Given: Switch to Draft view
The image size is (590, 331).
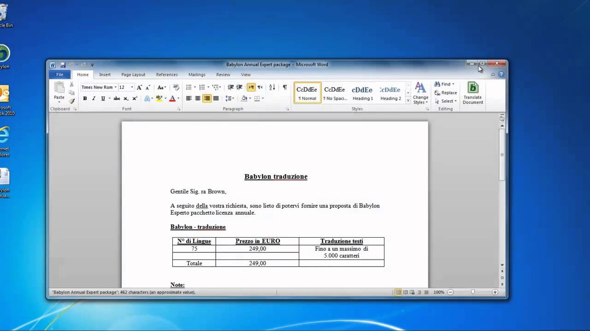Looking at the screenshot, I should (x=426, y=292).
